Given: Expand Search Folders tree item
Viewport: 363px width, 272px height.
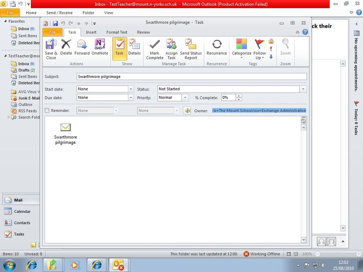Looking at the screenshot, I should coord(9,117).
